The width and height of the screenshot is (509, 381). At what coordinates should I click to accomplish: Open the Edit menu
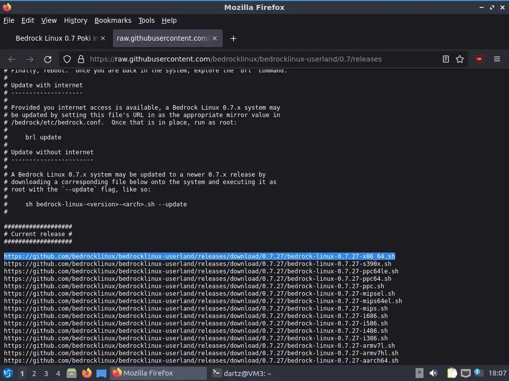pyautogui.click(x=28, y=20)
